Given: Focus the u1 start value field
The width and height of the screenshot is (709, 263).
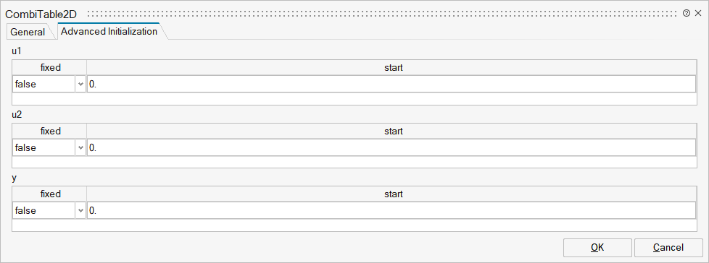Looking at the screenshot, I should [x=391, y=84].
